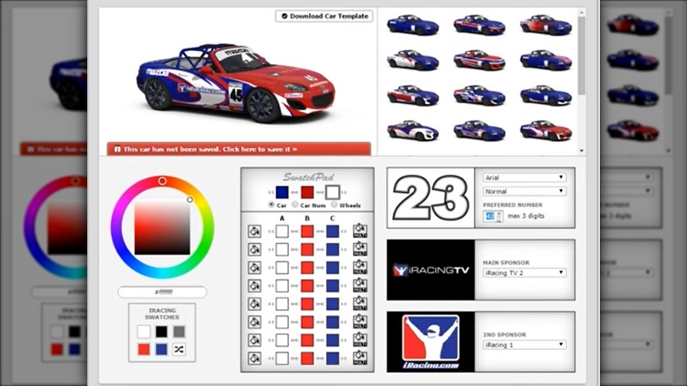Click the paint bucket icon in the sixth swatch row
Viewport: 687px width, 386px height.
[255, 322]
